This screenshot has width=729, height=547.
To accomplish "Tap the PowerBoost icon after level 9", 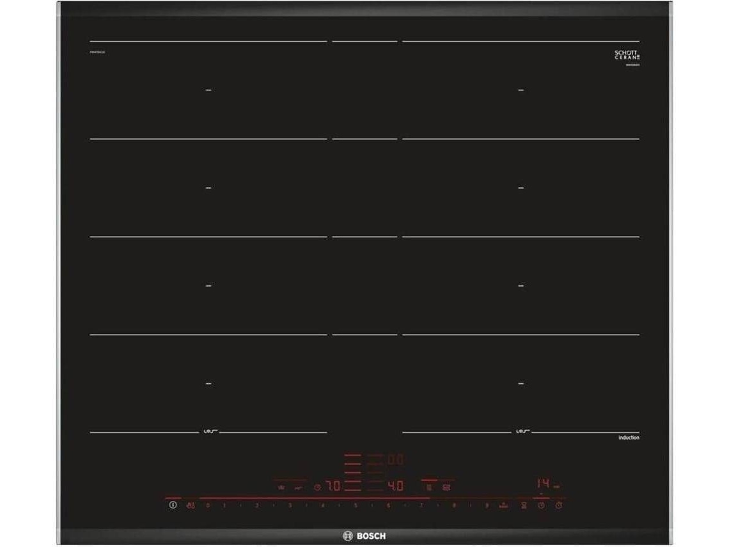I will point(503,505).
